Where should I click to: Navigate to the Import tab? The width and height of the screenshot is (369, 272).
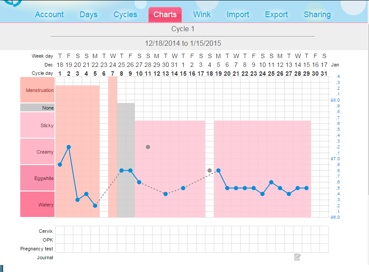[x=238, y=15]
